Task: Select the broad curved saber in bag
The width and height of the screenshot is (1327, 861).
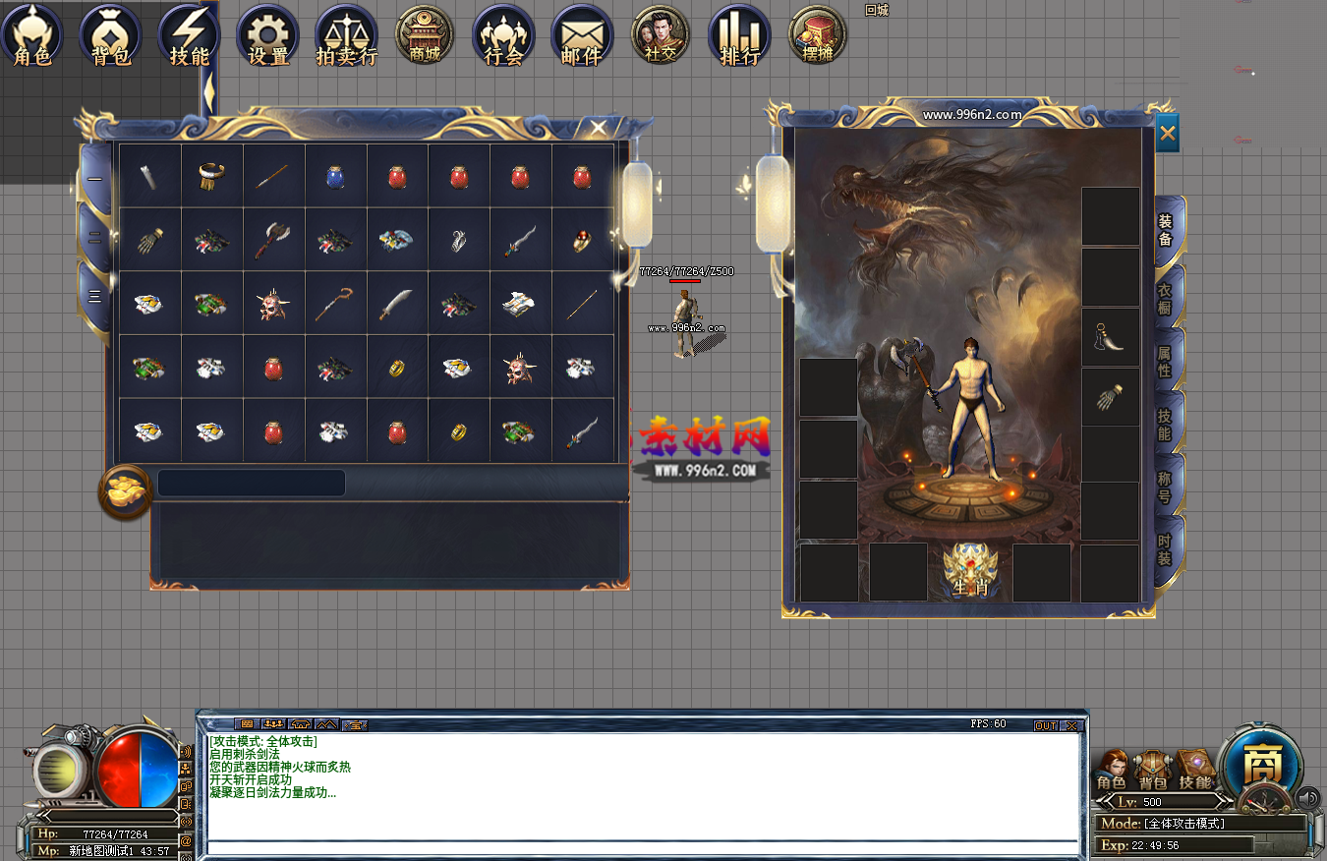Action: pyautogui.click(x=397, y=303)
